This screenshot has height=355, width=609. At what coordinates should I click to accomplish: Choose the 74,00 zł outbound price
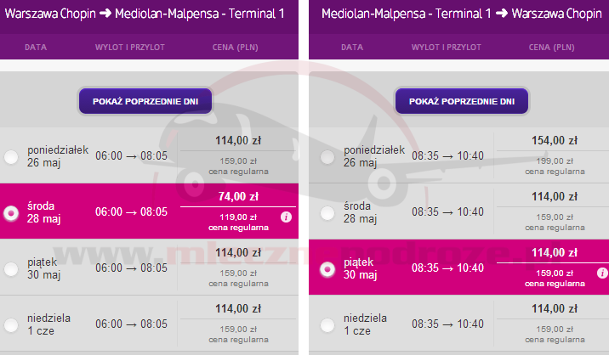coord(238,197)
